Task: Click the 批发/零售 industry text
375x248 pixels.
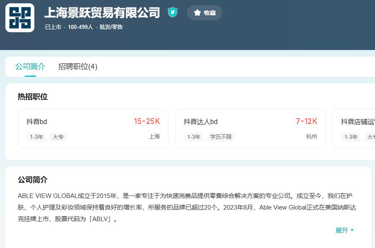Action: 111,27
